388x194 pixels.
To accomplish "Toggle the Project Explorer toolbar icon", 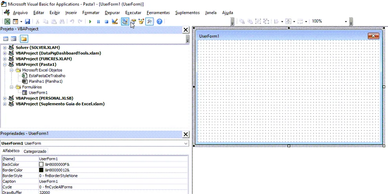I will [x=125, y=22].
